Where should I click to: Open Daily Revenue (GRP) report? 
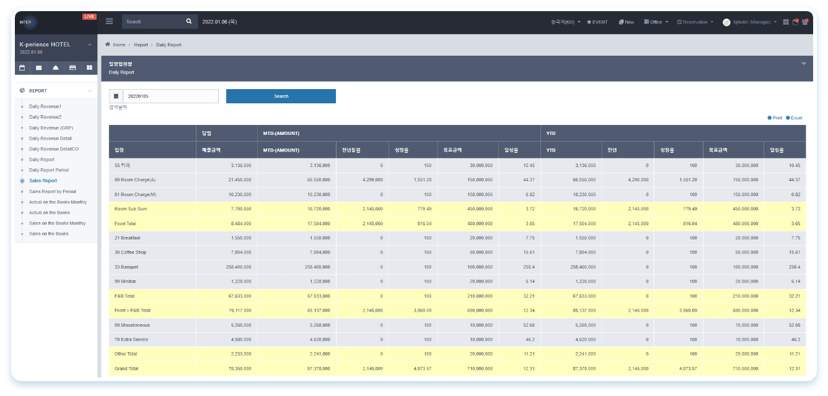(51, 128)
